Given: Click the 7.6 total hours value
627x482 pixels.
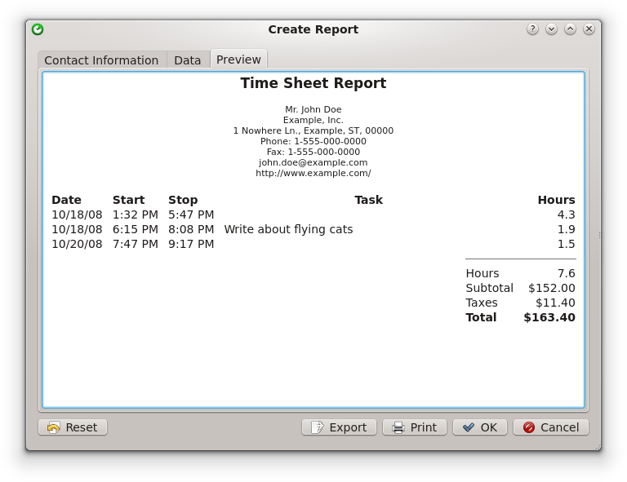Looking at the screenshot, I should 567,273.
